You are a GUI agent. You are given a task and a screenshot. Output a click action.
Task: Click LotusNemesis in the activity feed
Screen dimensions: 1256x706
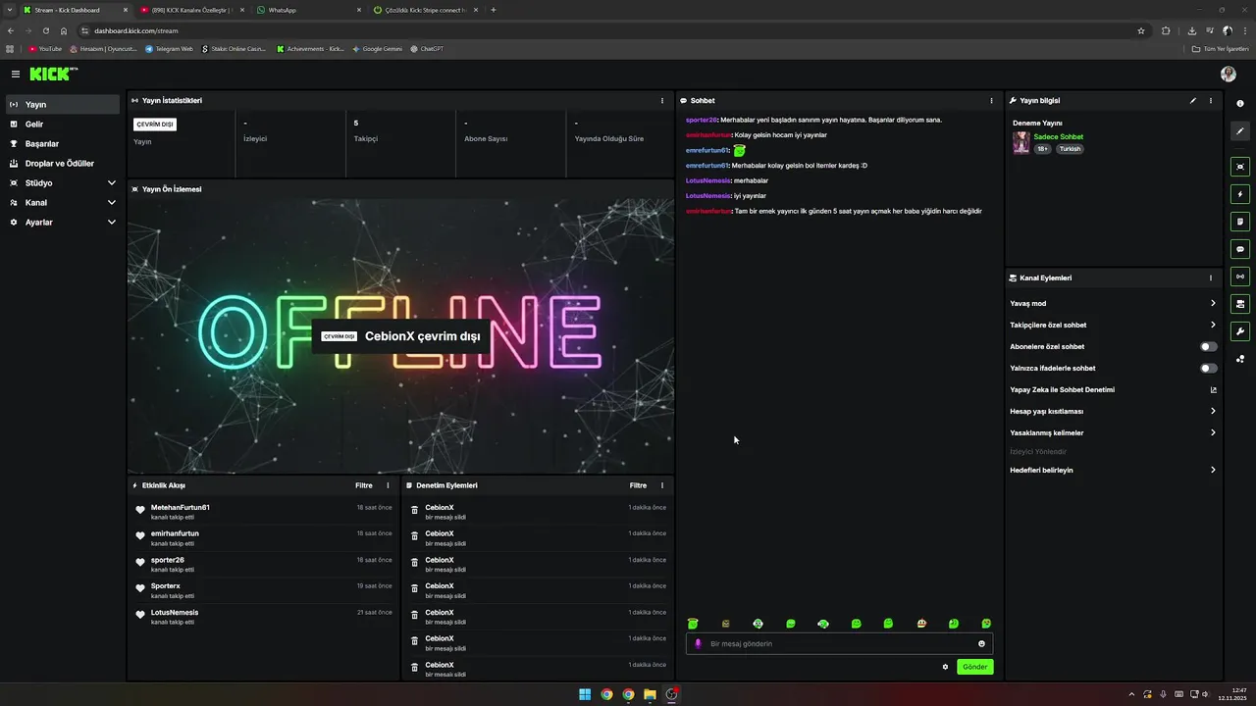click(x=175, y=612)
